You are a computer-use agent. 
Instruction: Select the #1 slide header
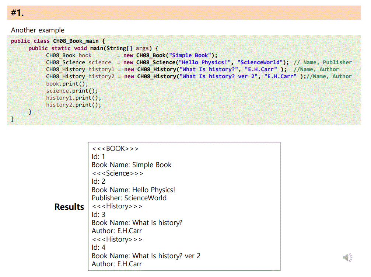pyautogui.click(x=17, y=12)
